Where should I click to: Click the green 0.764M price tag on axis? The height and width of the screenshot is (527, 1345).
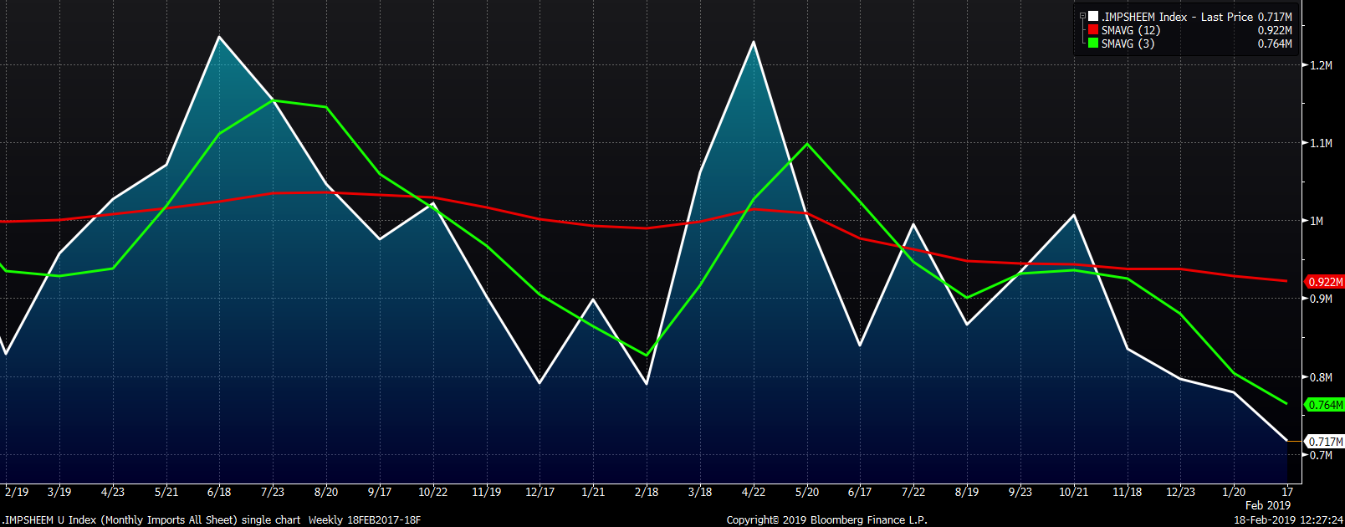1325,405
